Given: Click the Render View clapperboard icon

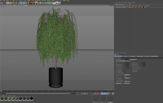Looking at the screenshot, I should 31,3.
